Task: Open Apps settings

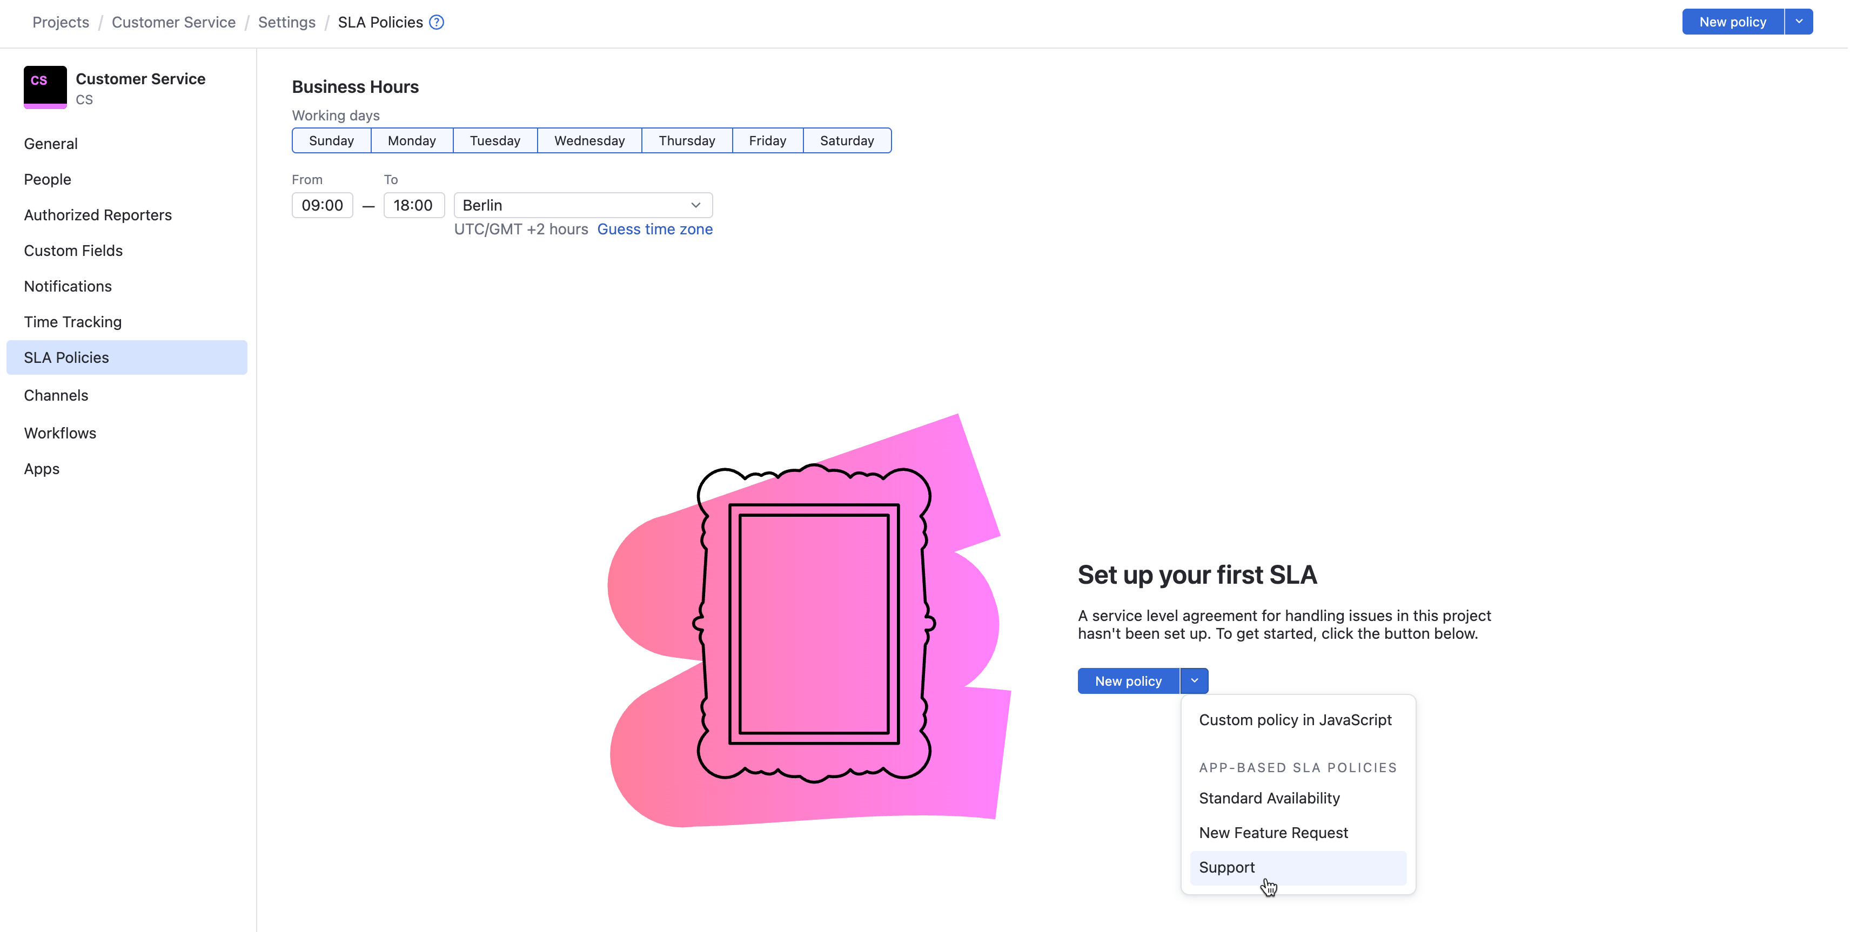Action: click(x=127, y=469)
